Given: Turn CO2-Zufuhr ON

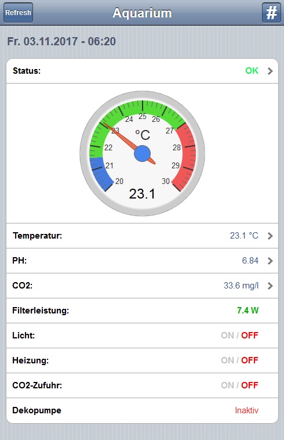Looking at the screenshot, I should (x=227, y=385).
